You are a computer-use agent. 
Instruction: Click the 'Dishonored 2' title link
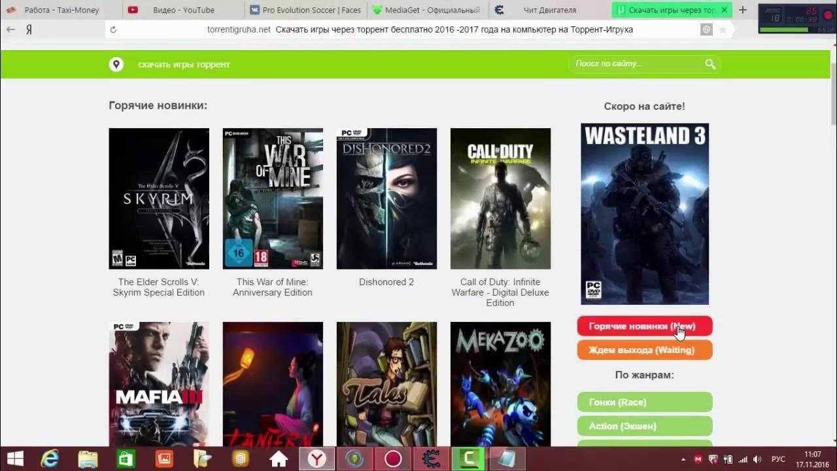coord(386,282)
